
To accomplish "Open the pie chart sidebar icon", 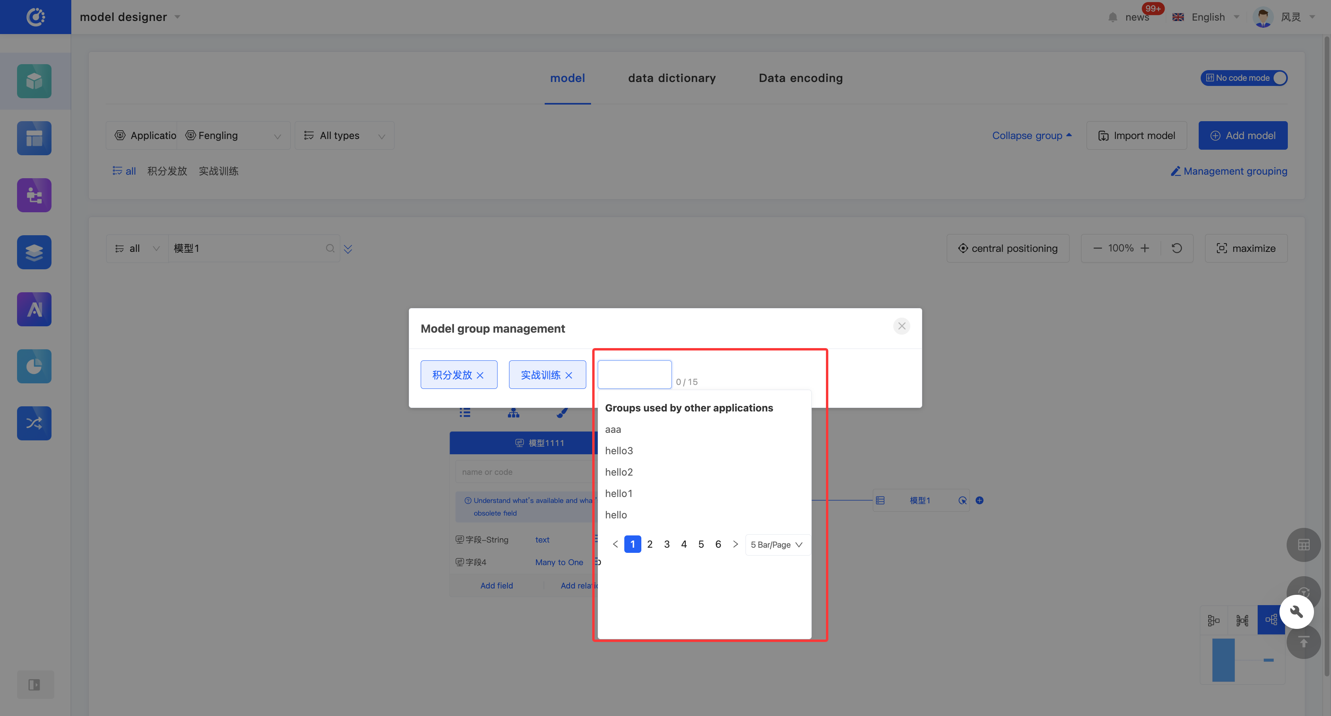I will 34,366.
